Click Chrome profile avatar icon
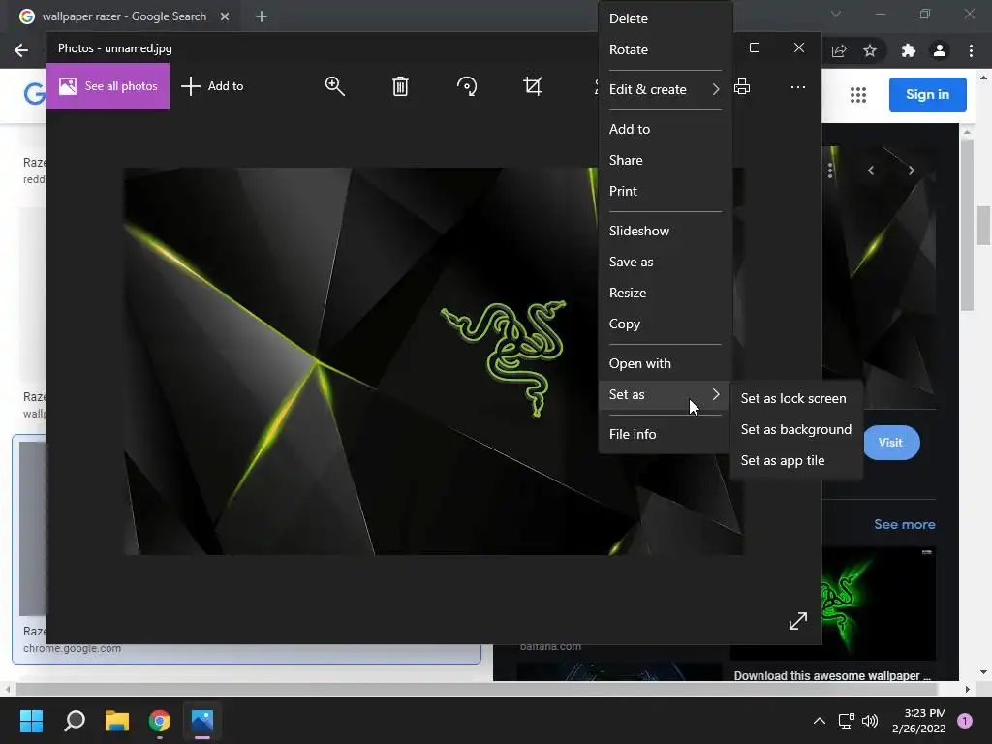This screenshot has height=744, width=992. point(940,50)
